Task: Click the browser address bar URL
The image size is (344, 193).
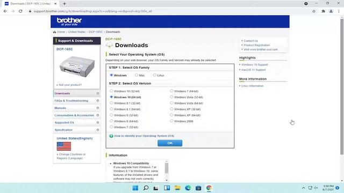Action: click(93, 11)
